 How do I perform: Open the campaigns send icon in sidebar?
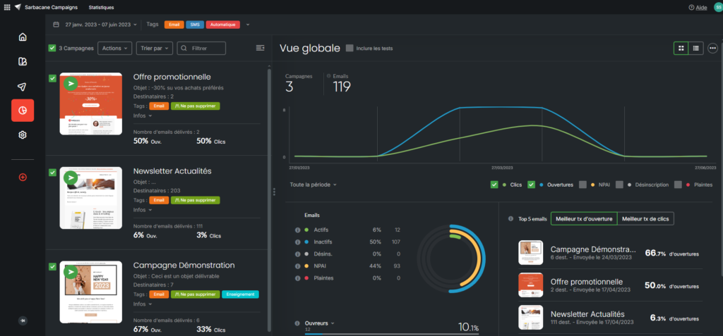(x=22, y=87)
